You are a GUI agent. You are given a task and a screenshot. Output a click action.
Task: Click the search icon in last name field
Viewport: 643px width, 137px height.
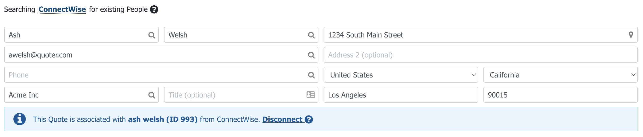coord(311,35)
